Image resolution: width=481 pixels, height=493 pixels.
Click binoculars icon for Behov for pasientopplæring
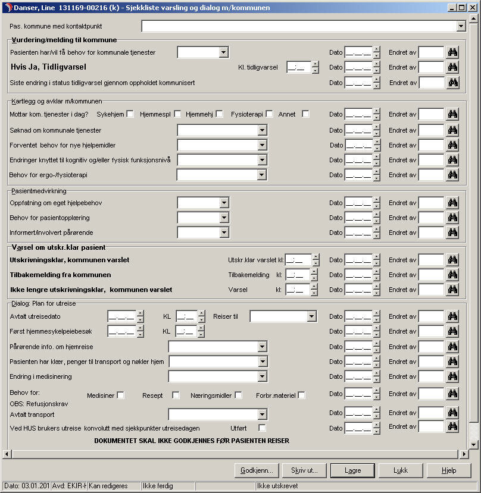coord(452,218)
